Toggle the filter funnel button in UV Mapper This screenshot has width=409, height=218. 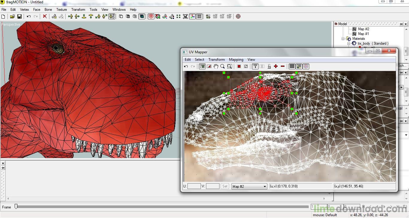point(255,66)
